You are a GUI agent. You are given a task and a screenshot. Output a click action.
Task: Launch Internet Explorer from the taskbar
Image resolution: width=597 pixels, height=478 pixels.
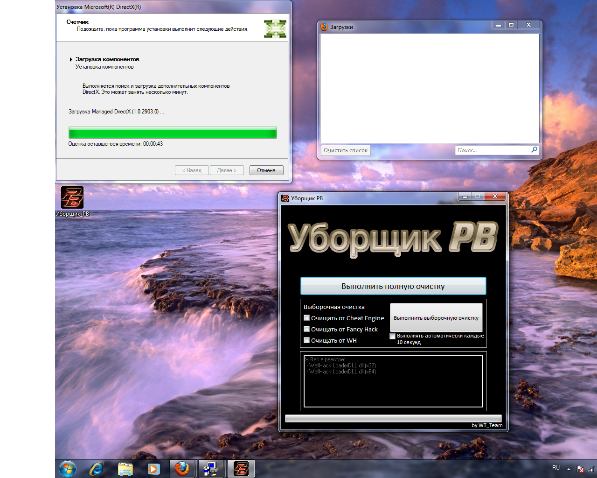point(97,469)
